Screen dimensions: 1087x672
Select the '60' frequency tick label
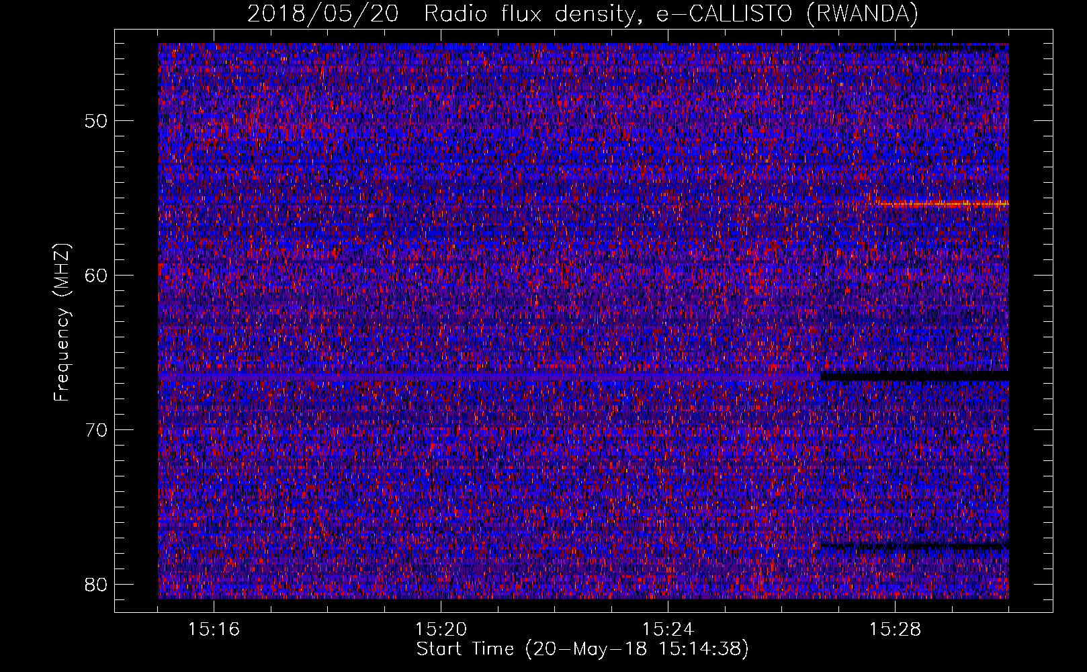(x=97, y=276)
